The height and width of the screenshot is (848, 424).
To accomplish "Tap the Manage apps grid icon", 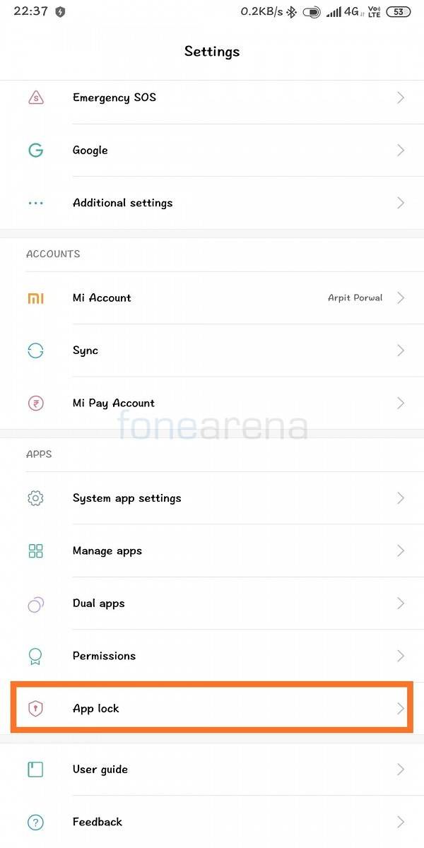I will click(x=35, y=550).
